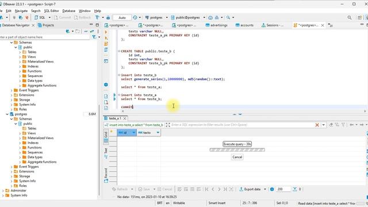The width and height of the screenshot is (368, 207).
Task: Go to first page of results icon
Action: pos(207,189)
